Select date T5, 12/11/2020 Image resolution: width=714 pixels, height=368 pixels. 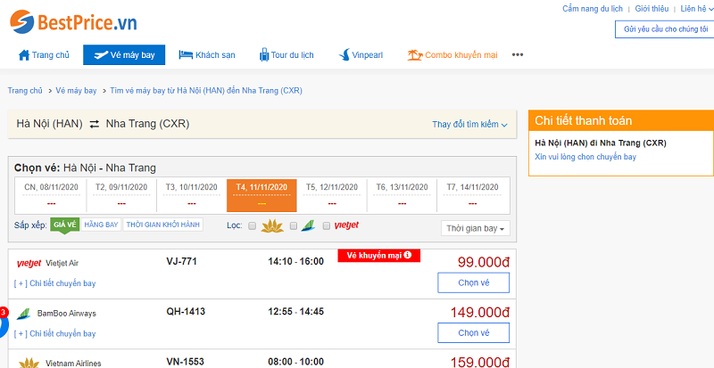coord(332,195)
